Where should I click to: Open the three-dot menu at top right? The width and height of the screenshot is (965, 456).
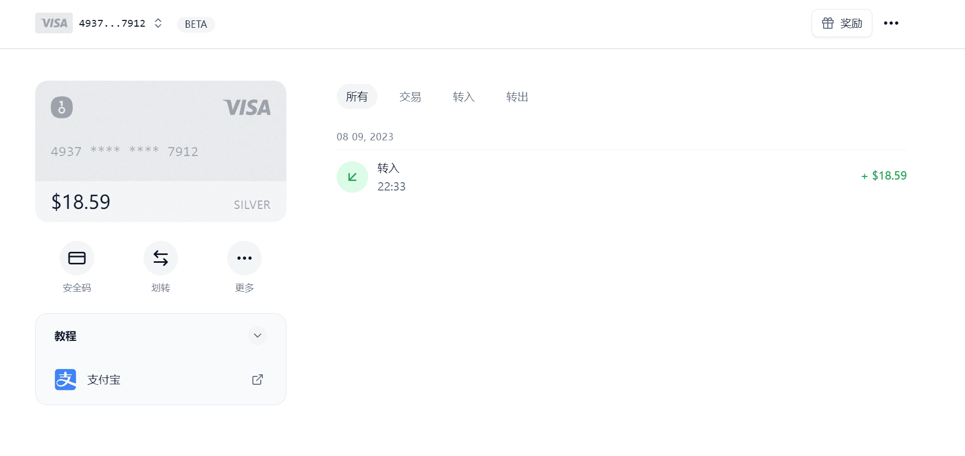tap(891, 23)
